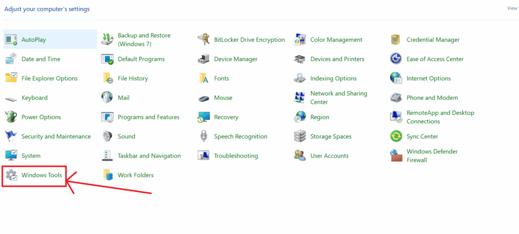
Task: Open the Sync Center green icon
Action: point(396,136)
